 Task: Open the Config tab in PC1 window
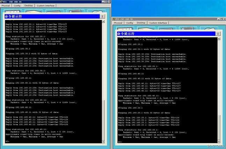pyautogui.click(x=17, y=6)
